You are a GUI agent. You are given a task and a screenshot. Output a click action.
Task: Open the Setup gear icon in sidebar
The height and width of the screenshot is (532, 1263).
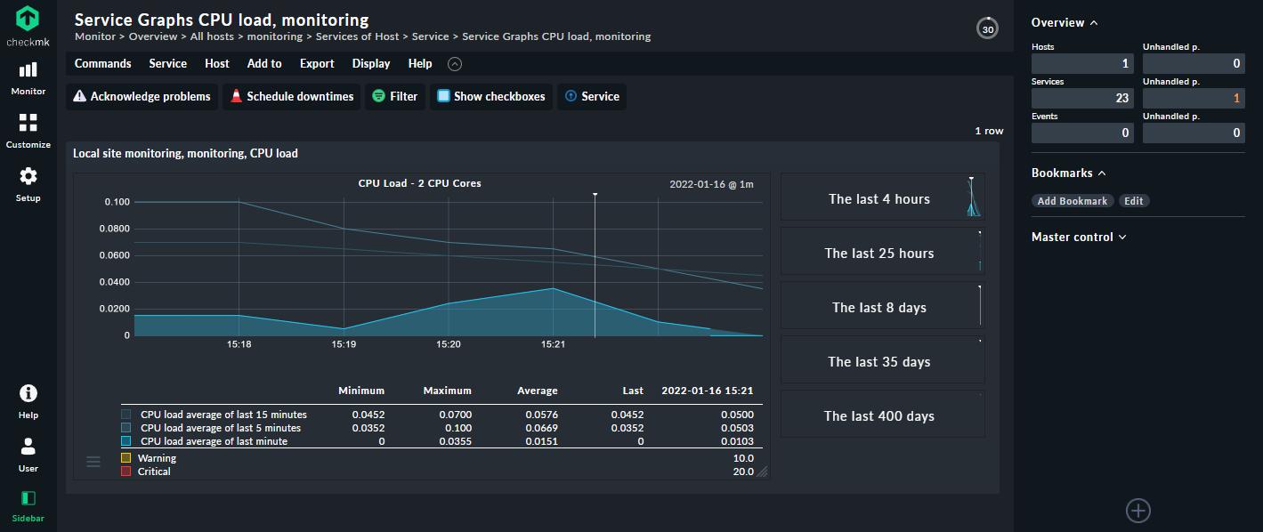[x=28, y=177]
